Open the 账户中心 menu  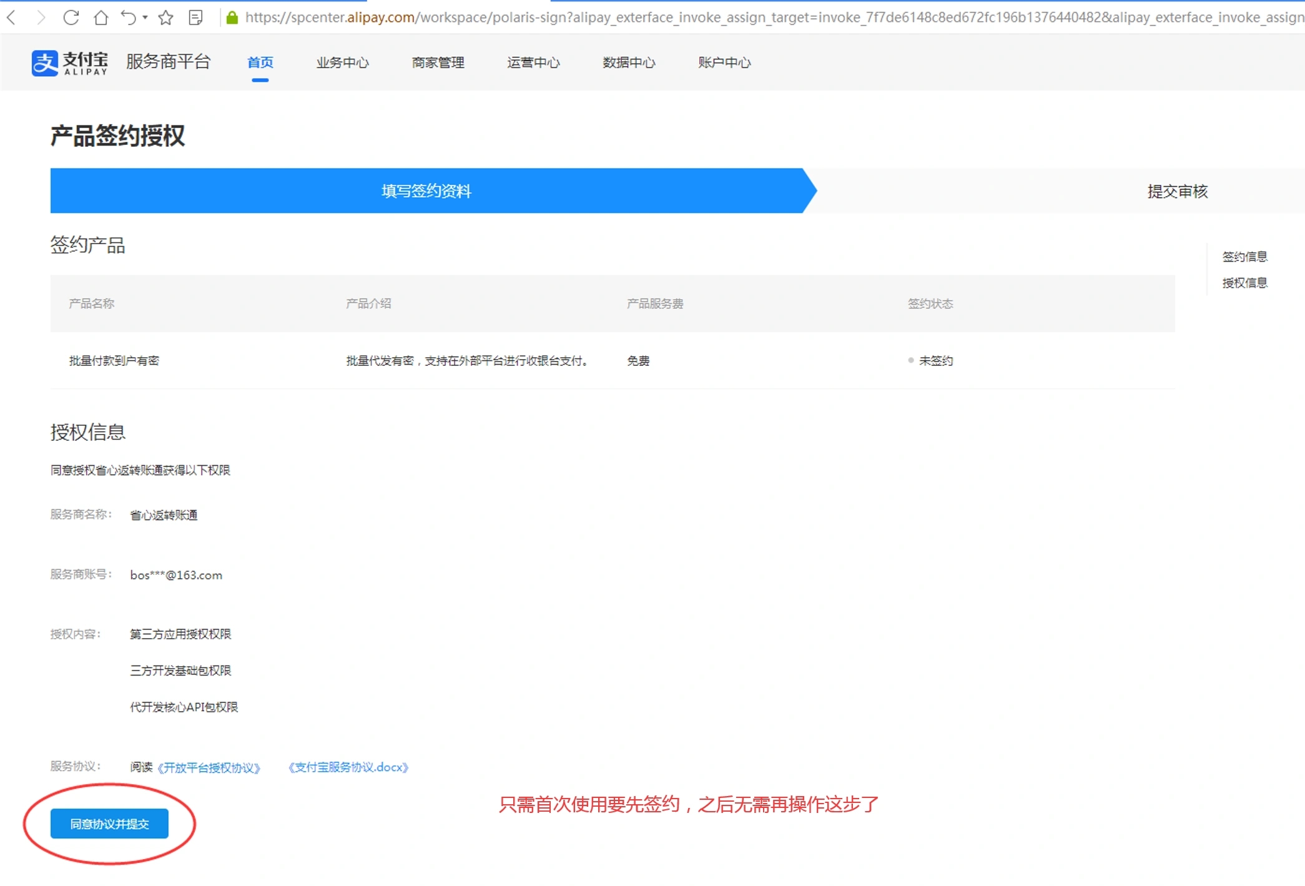pos(724,62)
